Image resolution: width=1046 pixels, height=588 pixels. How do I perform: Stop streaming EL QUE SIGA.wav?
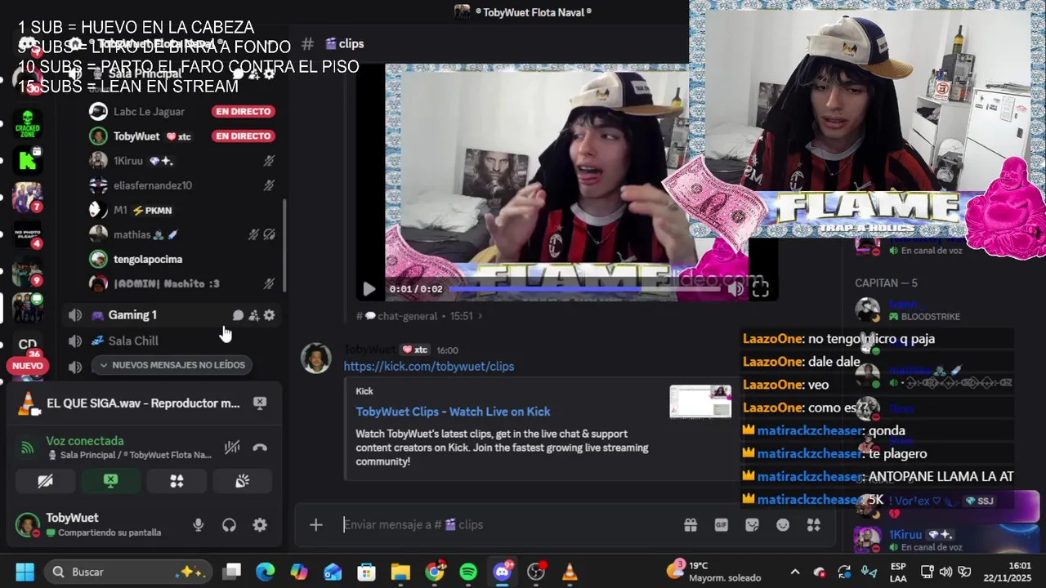tap(260, 403)
